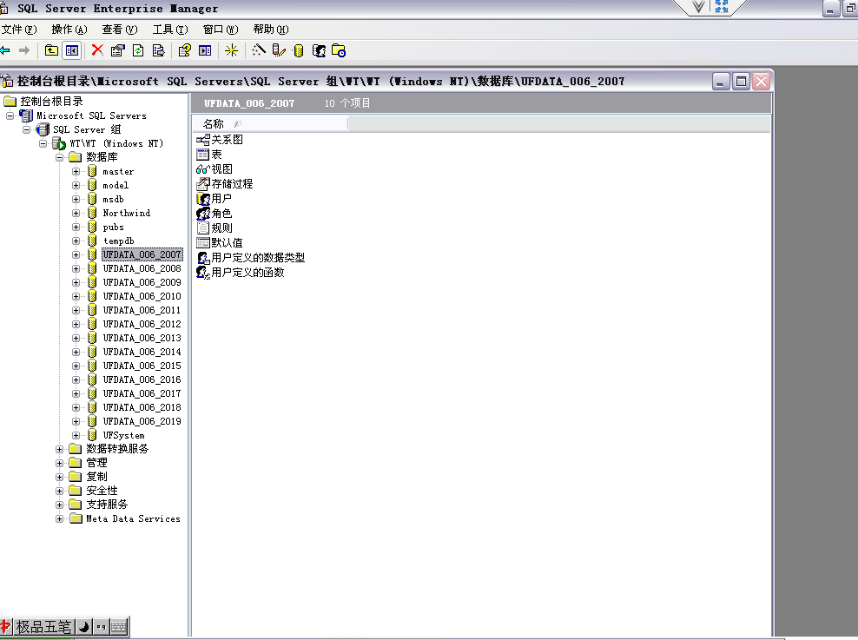Image resolution: width=858 pixels, height=640 pixels.
Task: Open the 查看(V) menu
Action: tap(120, 30)
